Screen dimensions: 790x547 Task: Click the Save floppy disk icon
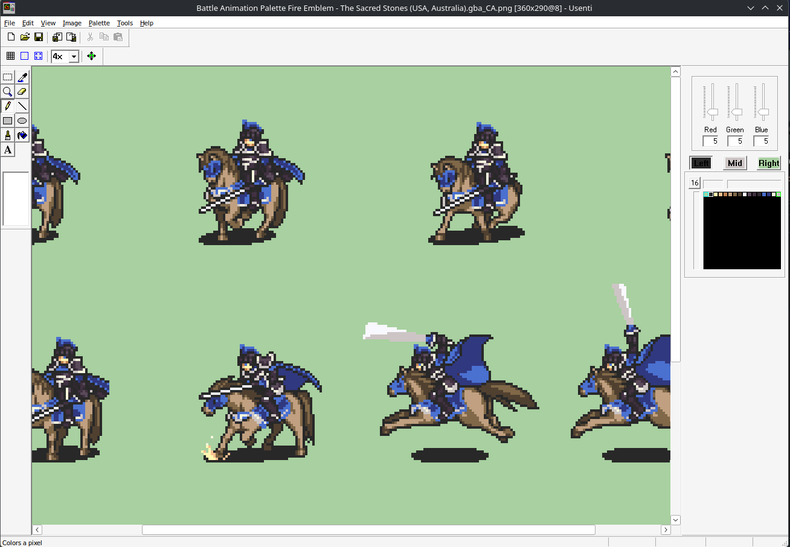pos(39,37)
